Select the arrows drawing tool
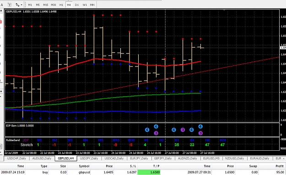This screenshot has height=175, width=286. tap(17, 5)
